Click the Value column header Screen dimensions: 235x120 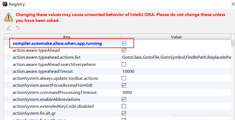[176, 37]
